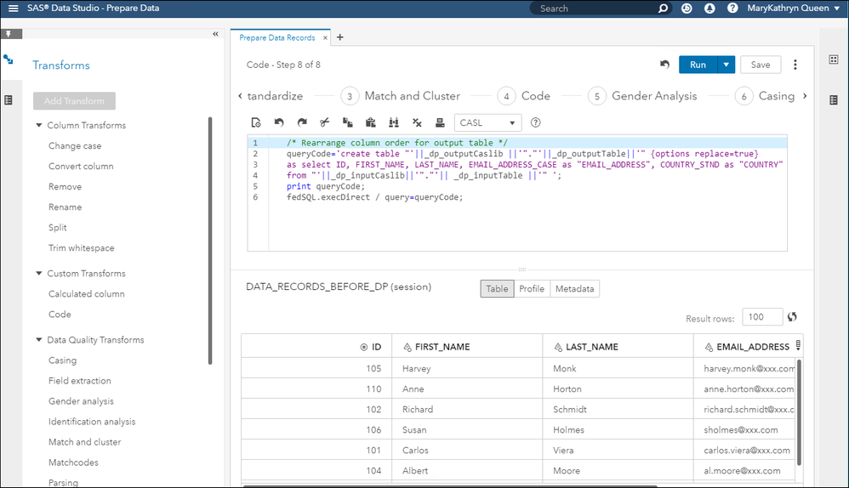Open the main hamburger menu
This screenshot has height=488, width=849.
point(13,9)
